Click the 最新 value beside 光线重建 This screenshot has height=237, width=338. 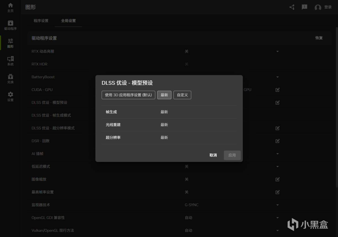(164, 125)
